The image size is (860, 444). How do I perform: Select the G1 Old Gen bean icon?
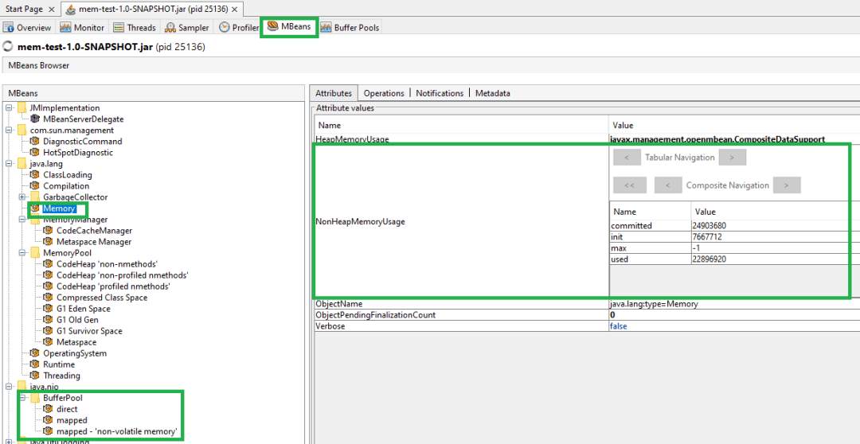point(49,320)
